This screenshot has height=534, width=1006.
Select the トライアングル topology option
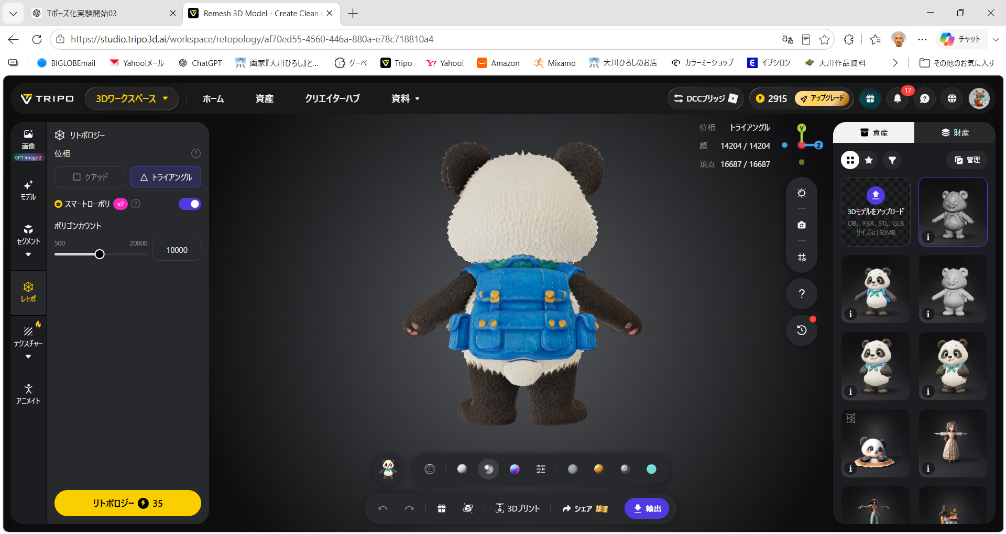pos(166,177)
